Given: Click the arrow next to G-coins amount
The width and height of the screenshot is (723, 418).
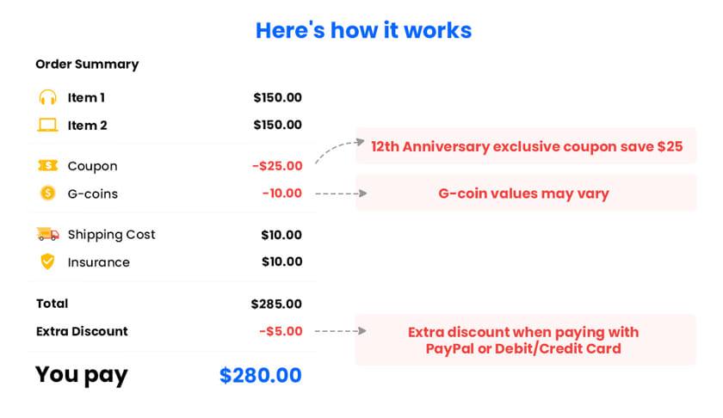Looking at the screenshot, I should coord(337,194).
